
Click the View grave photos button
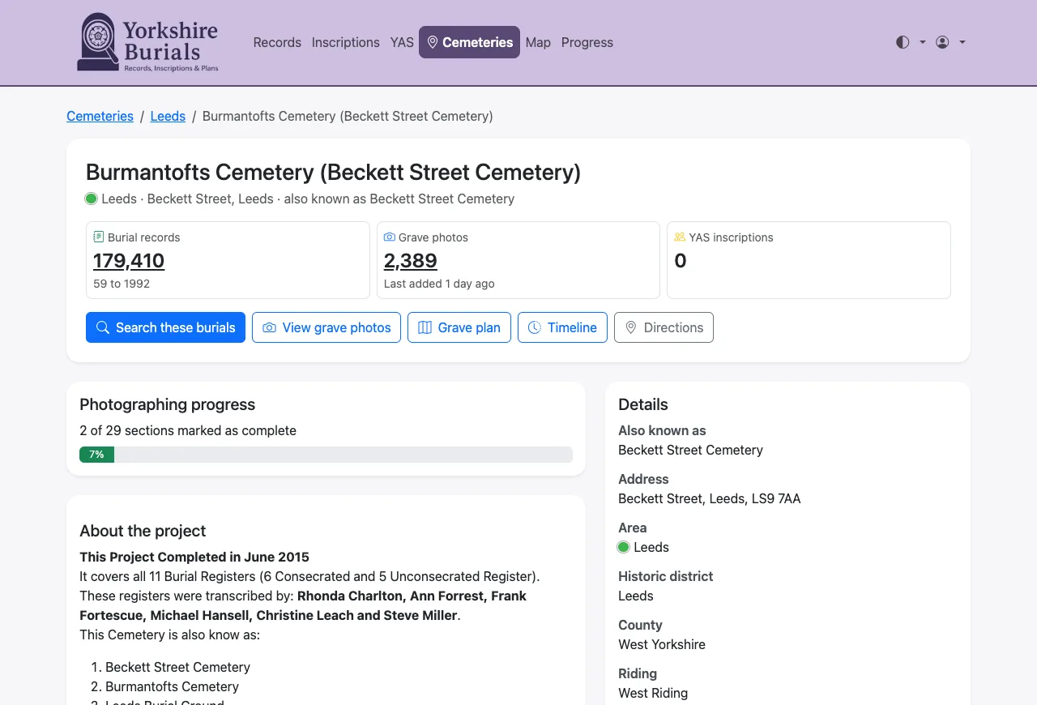point(326,327)
